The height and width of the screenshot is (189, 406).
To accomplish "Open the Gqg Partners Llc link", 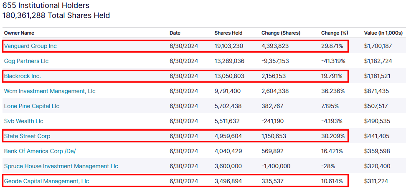I will coord(26,61).
